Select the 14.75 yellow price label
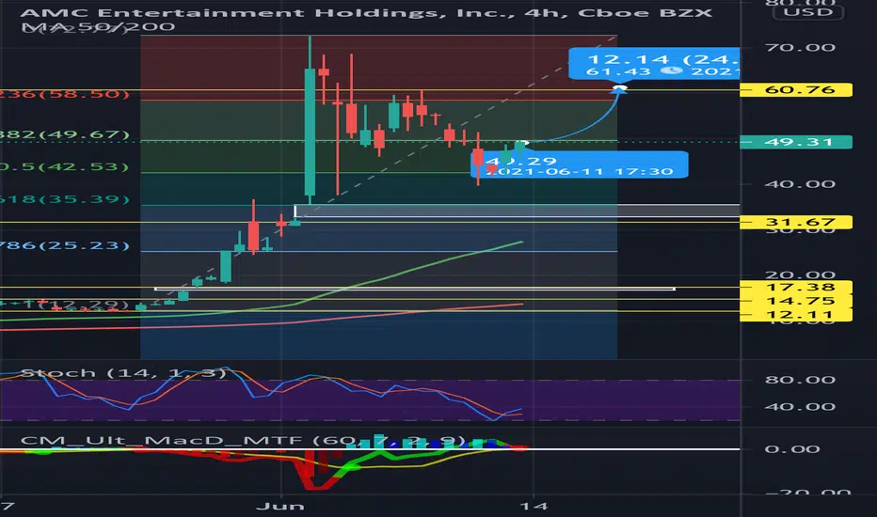The width and height of the screenshot is (877, 517). tap(796, 301)
